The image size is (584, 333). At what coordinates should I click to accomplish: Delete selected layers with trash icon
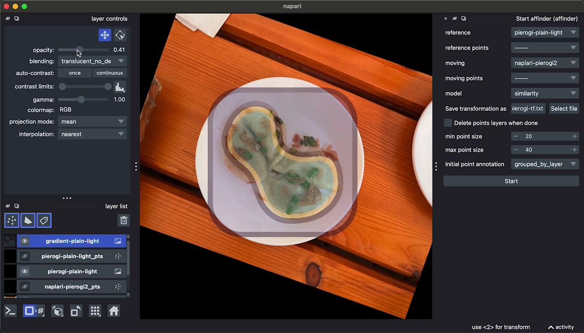[124, 220]
